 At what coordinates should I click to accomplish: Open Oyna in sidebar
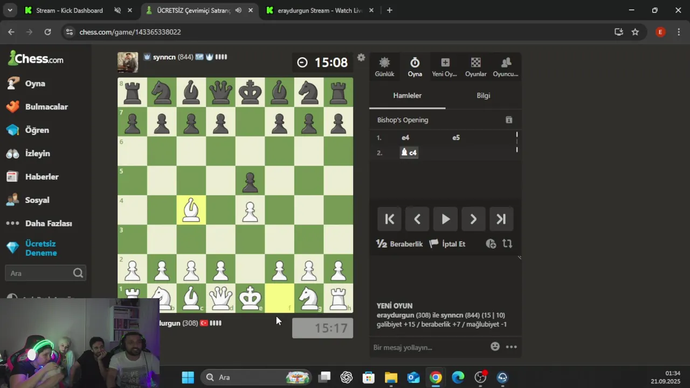[x=35, y=84]
